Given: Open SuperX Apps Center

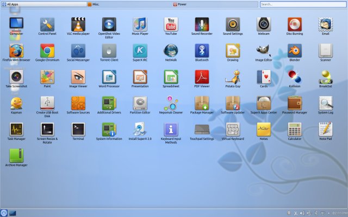Looking at the screenshot, I should [x=264, y=103].
